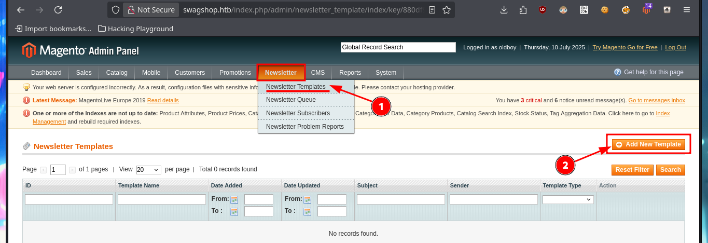Click Get help for this page
The height and width of the screenshot is (243, 708).
coord(649,72)
